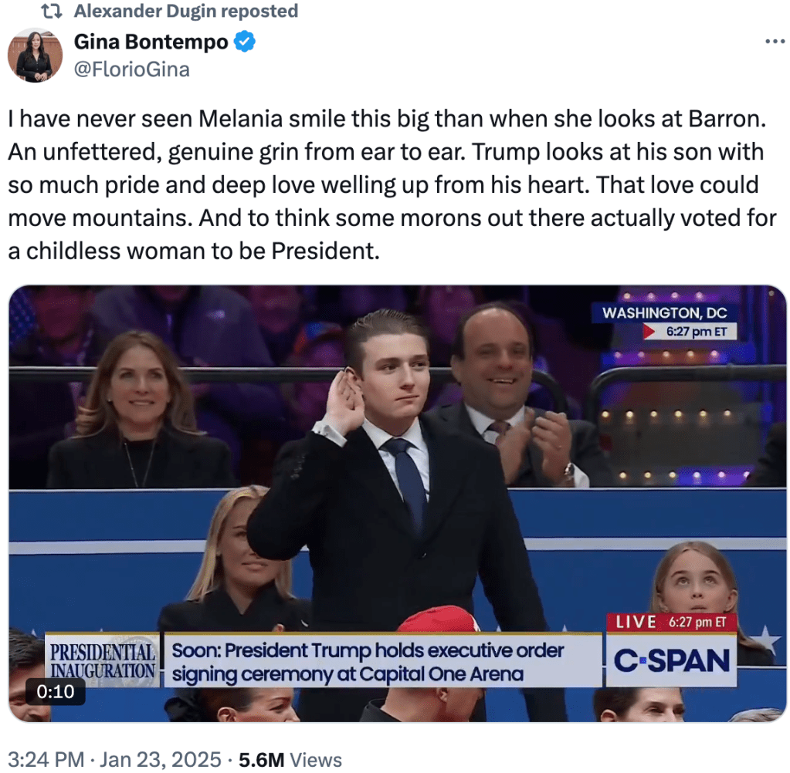This screenshot has height=773, width=790.
Task: Click the red cap at video bottom
Action: click(x=439, y=620)
